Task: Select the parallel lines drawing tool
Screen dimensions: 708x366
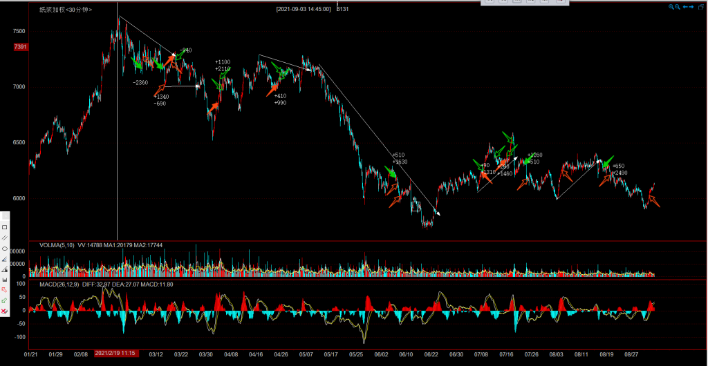Action: click(x=5, y=238)
